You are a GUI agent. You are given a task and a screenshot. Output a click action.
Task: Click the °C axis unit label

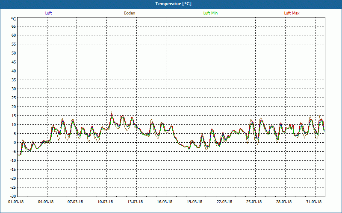click(x=14, y=19)
